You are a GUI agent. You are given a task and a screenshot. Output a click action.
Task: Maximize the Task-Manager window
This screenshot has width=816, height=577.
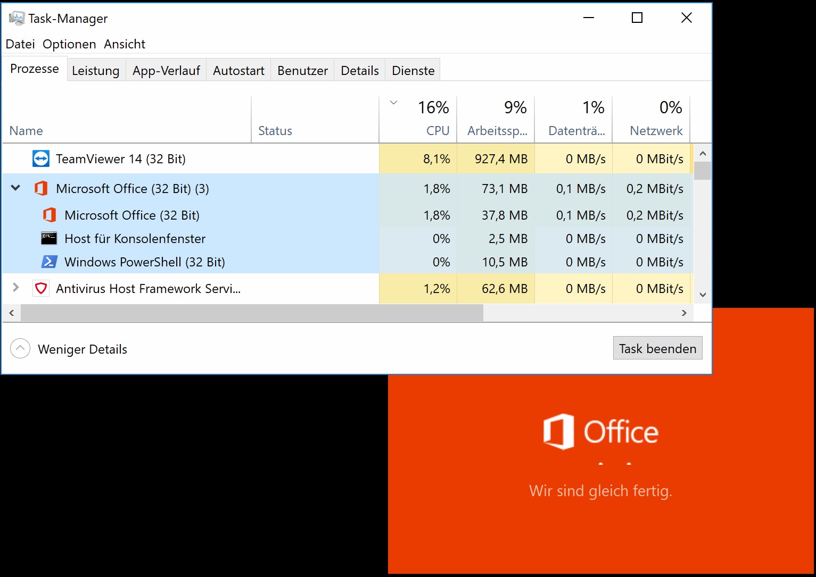[x=637, y=18]
